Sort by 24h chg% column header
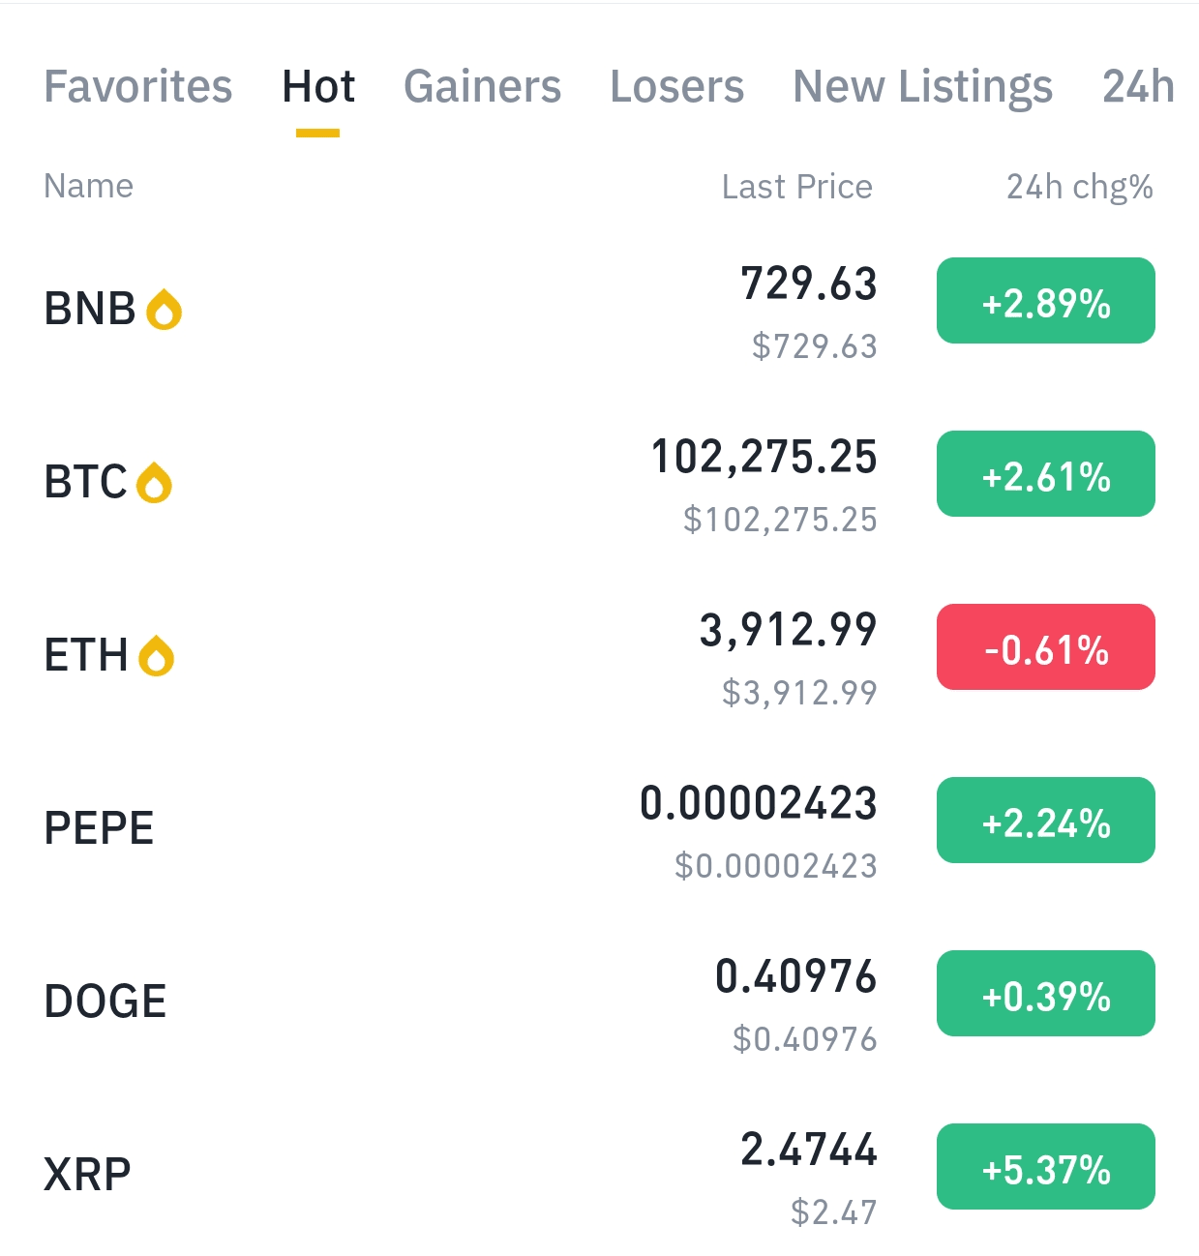 1079,187
